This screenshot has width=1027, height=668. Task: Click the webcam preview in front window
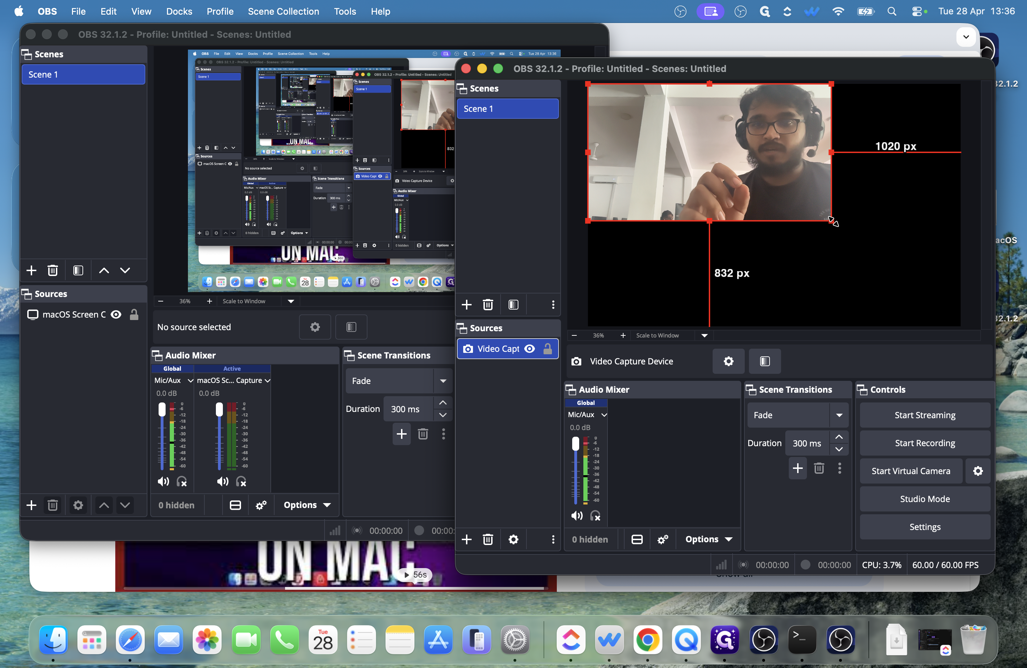pos(709,152)
